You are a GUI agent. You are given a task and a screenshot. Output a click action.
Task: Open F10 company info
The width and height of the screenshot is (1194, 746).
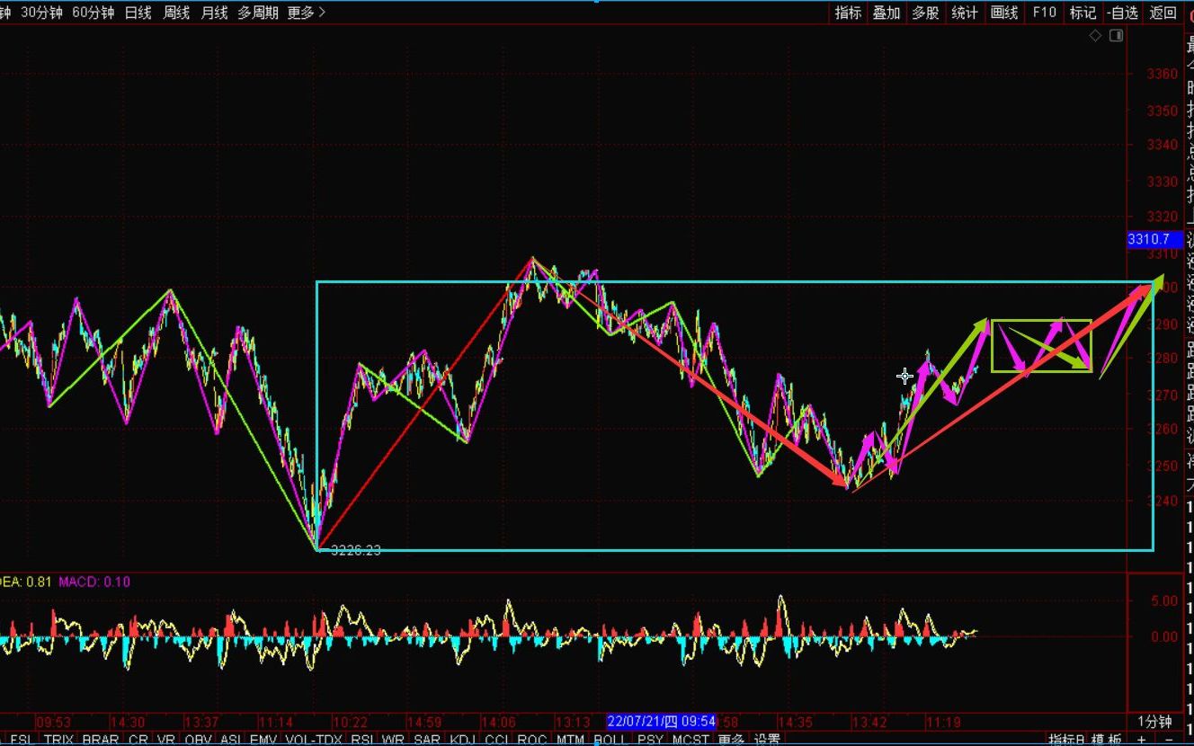(x=1044, y=13)
